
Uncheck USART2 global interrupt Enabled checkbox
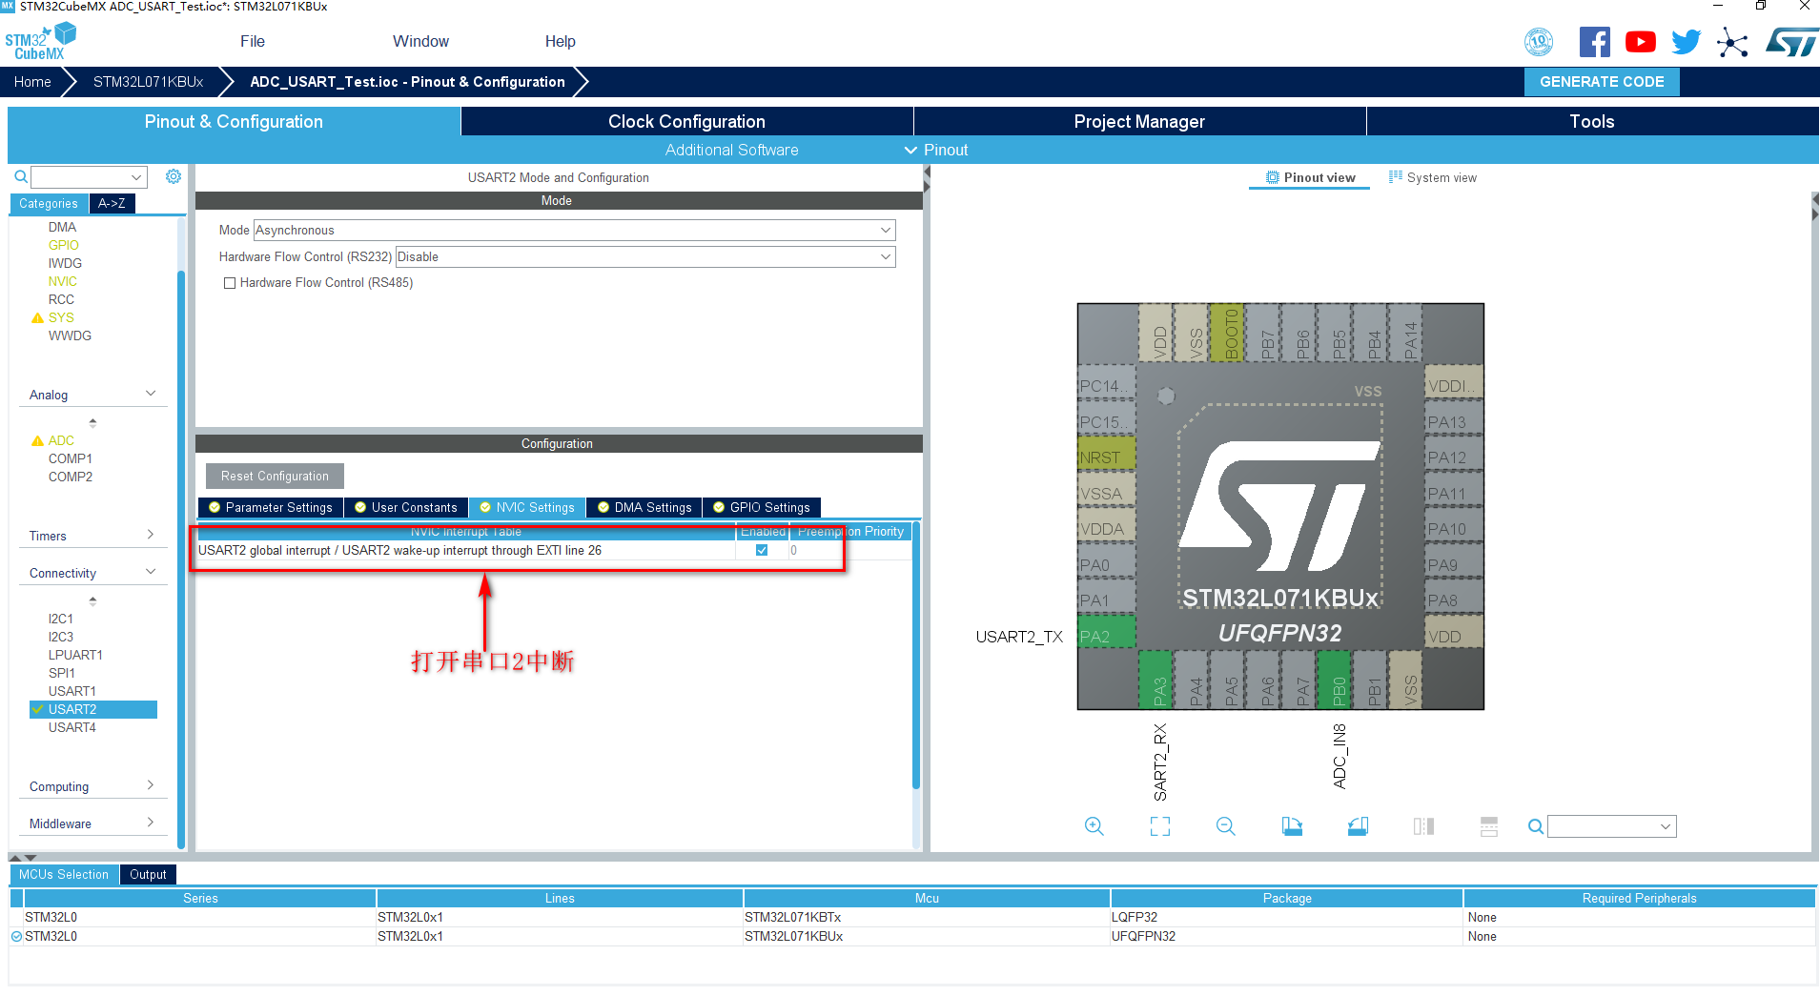pyautogui.click(x=762, y=550)
